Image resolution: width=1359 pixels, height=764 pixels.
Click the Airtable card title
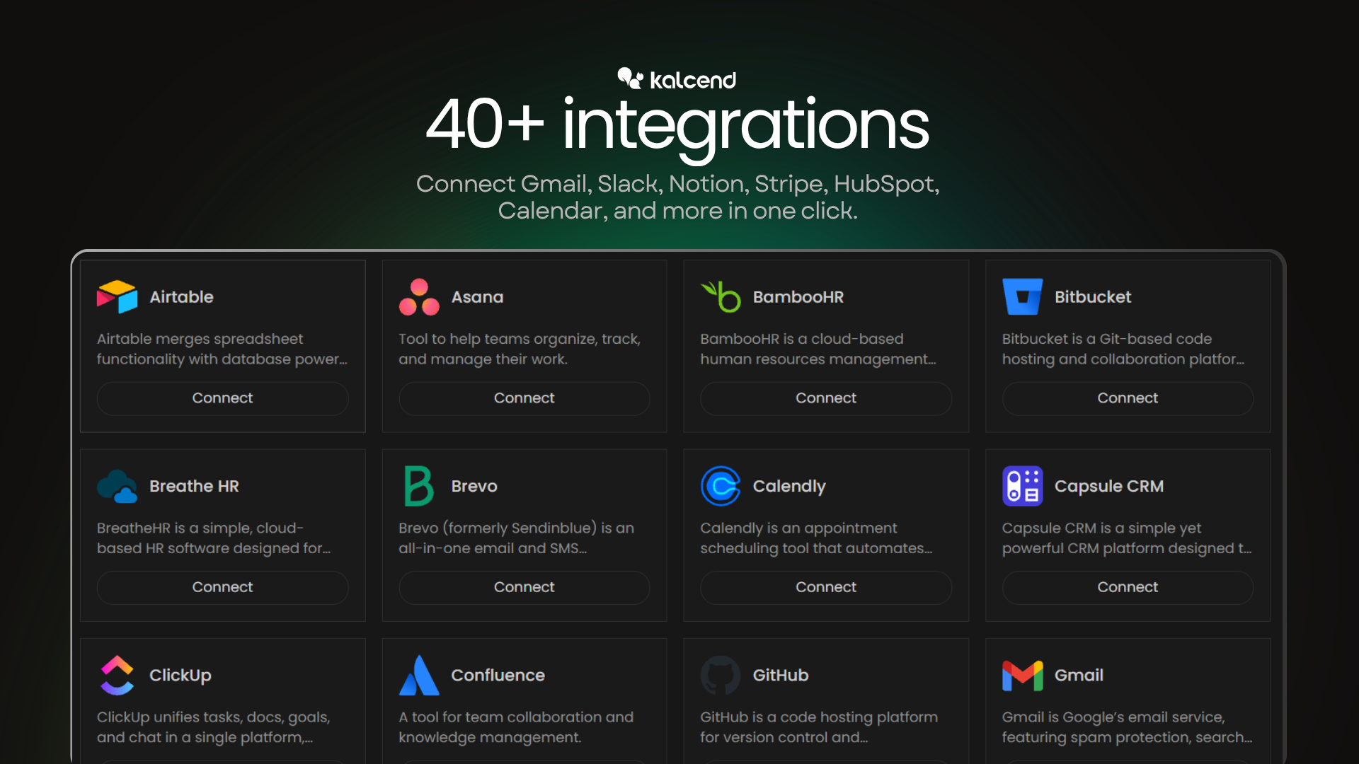(181, 297)
